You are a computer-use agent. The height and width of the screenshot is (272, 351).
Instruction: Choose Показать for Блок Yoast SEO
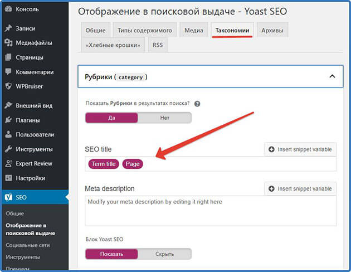pos(111,254)
